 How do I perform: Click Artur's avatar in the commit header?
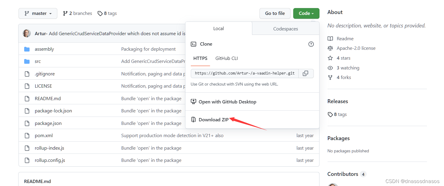[27, 33]
